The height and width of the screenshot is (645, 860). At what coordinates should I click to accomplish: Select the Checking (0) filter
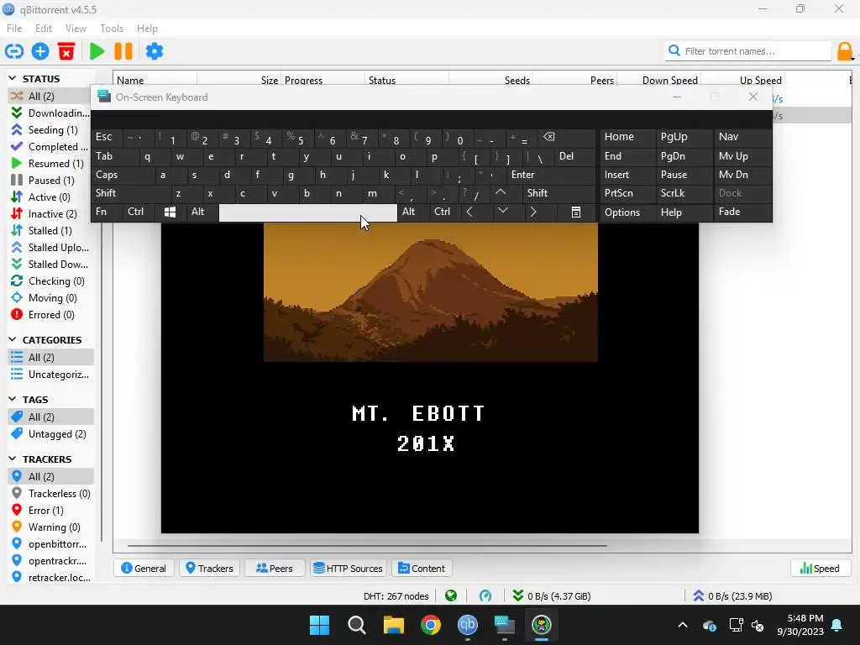click(50, 281)
